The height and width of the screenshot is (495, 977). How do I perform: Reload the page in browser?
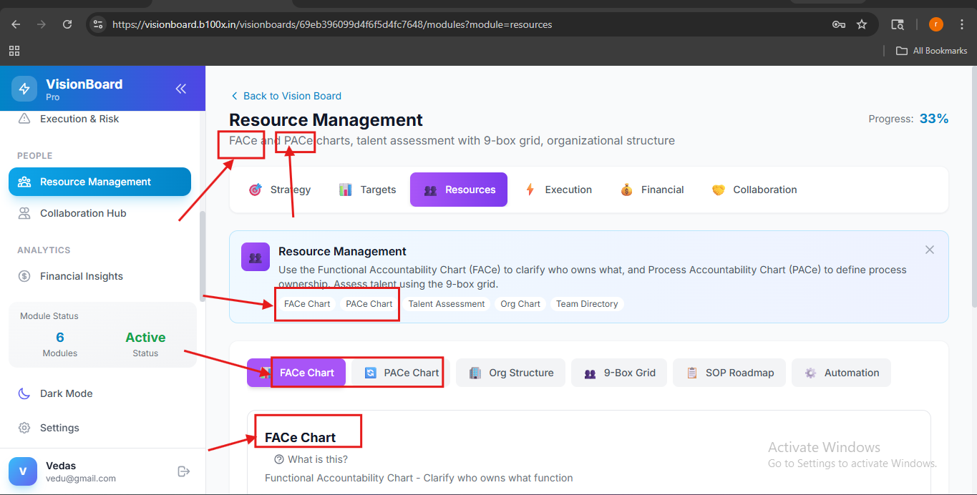67,24
